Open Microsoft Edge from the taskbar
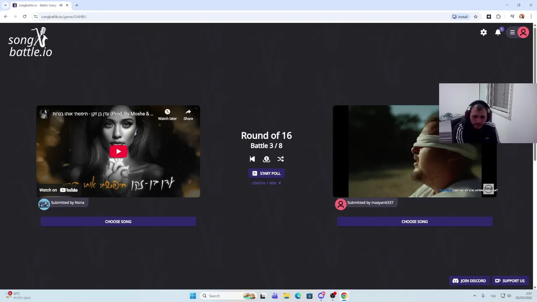 [x=298, y=296]
